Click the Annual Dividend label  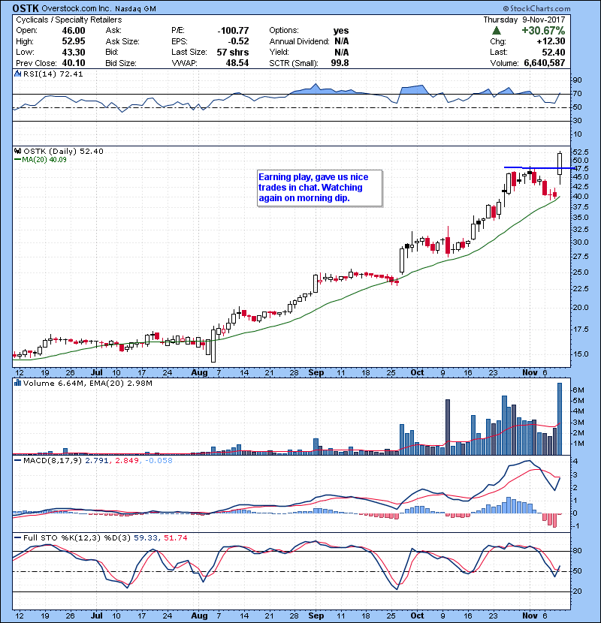tap(300, 41)
